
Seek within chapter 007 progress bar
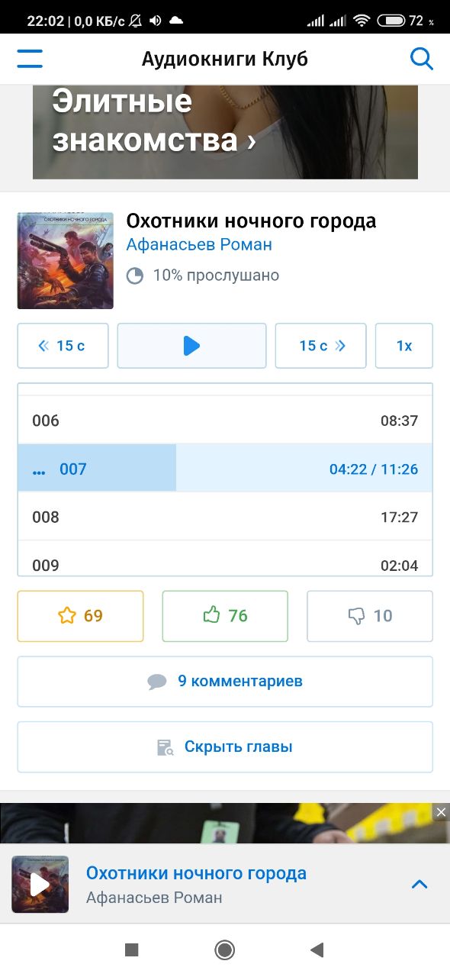pos(225,469)
